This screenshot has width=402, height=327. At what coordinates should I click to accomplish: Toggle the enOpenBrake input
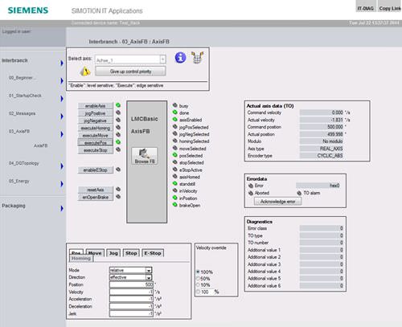tap(96, 197)
